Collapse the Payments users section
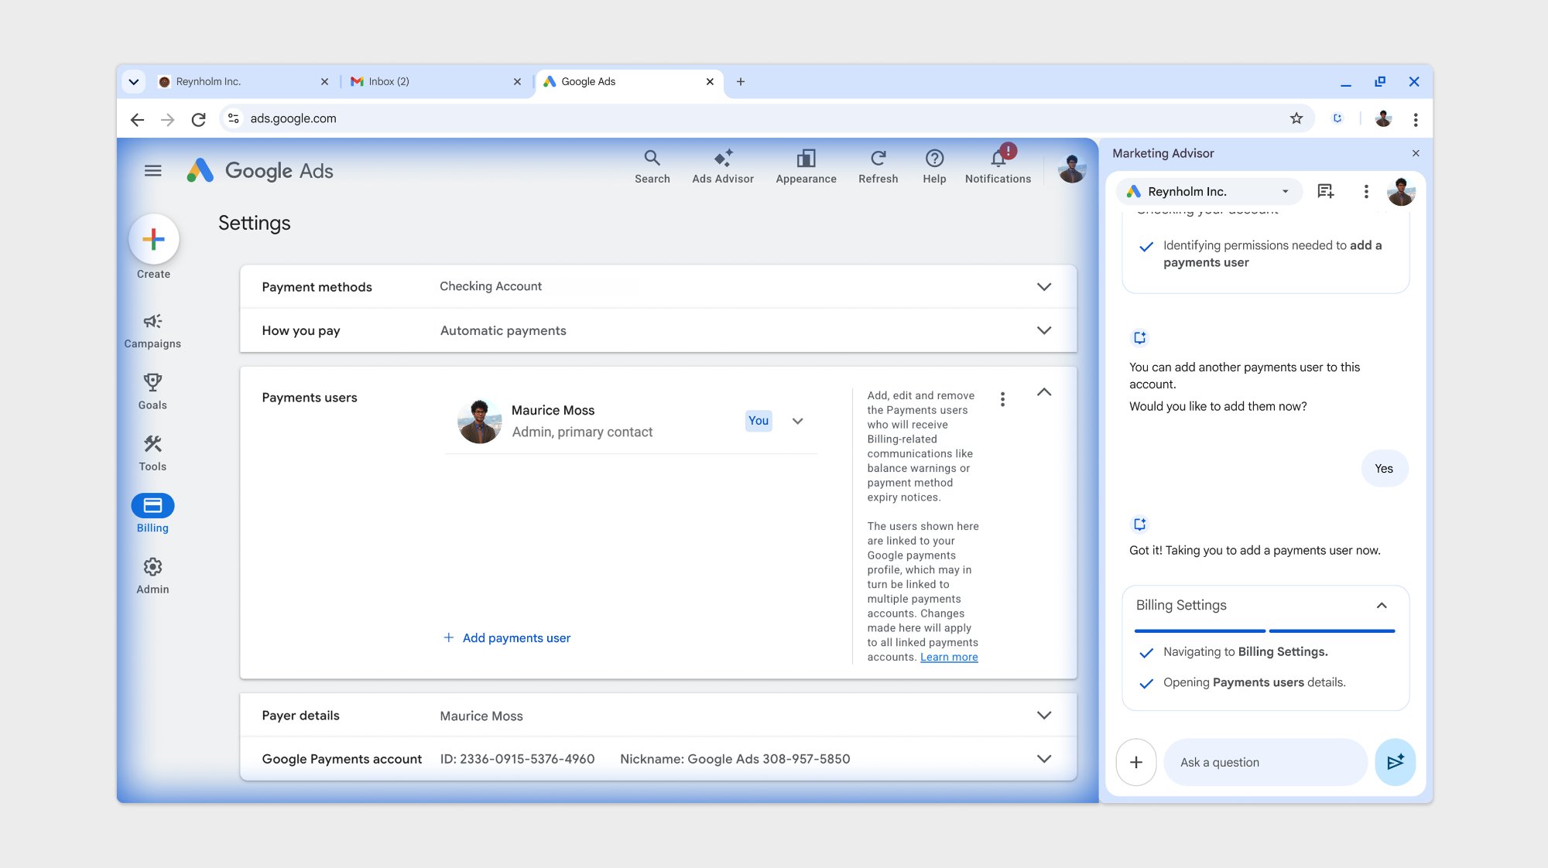The image size is (1548, 868). point(1043,392)
